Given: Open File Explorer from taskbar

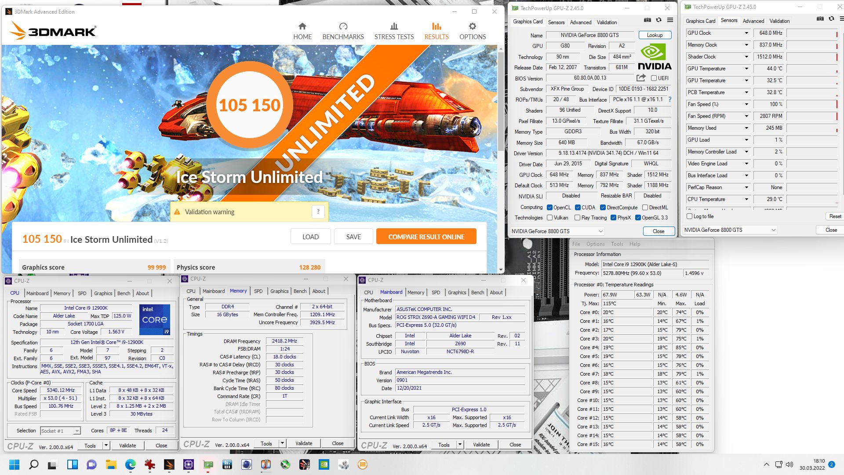Looking at the screenshot, I should 111,464.
